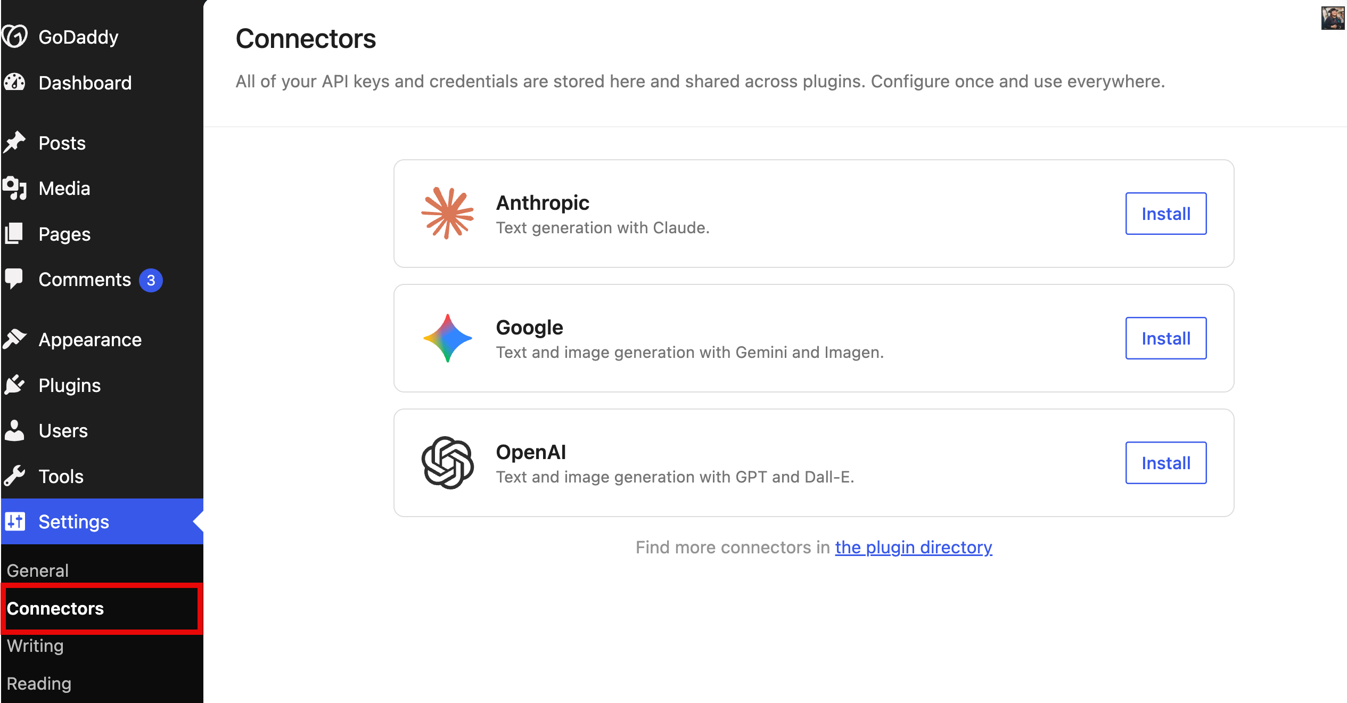Screen dimensions: 1347x703
Task: Select the Appearance brush icon
Action: coord(15,339)
